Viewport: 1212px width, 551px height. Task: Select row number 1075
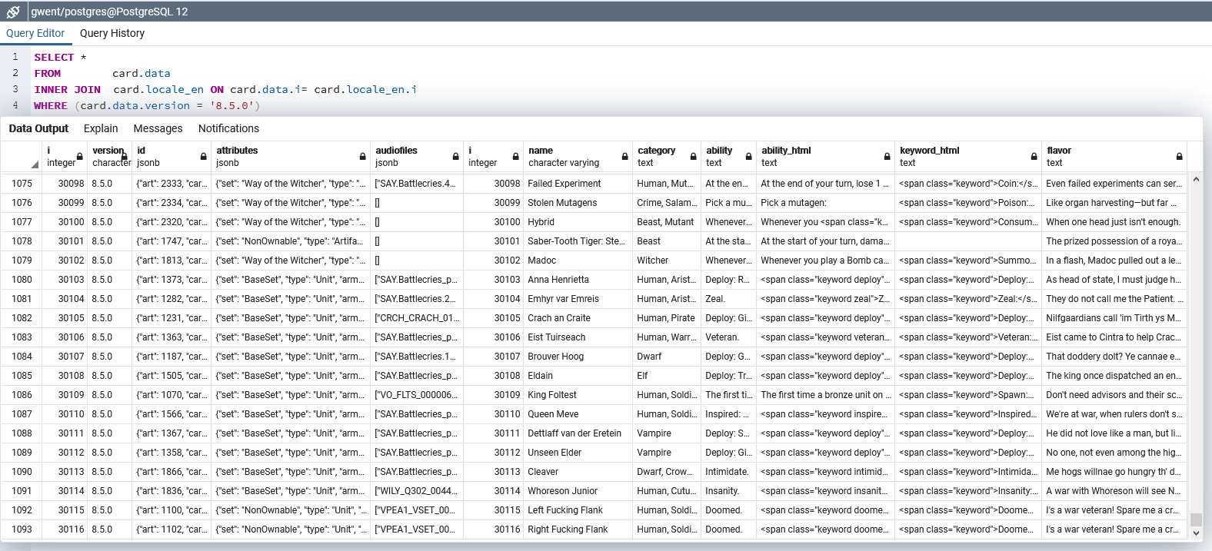22,184
